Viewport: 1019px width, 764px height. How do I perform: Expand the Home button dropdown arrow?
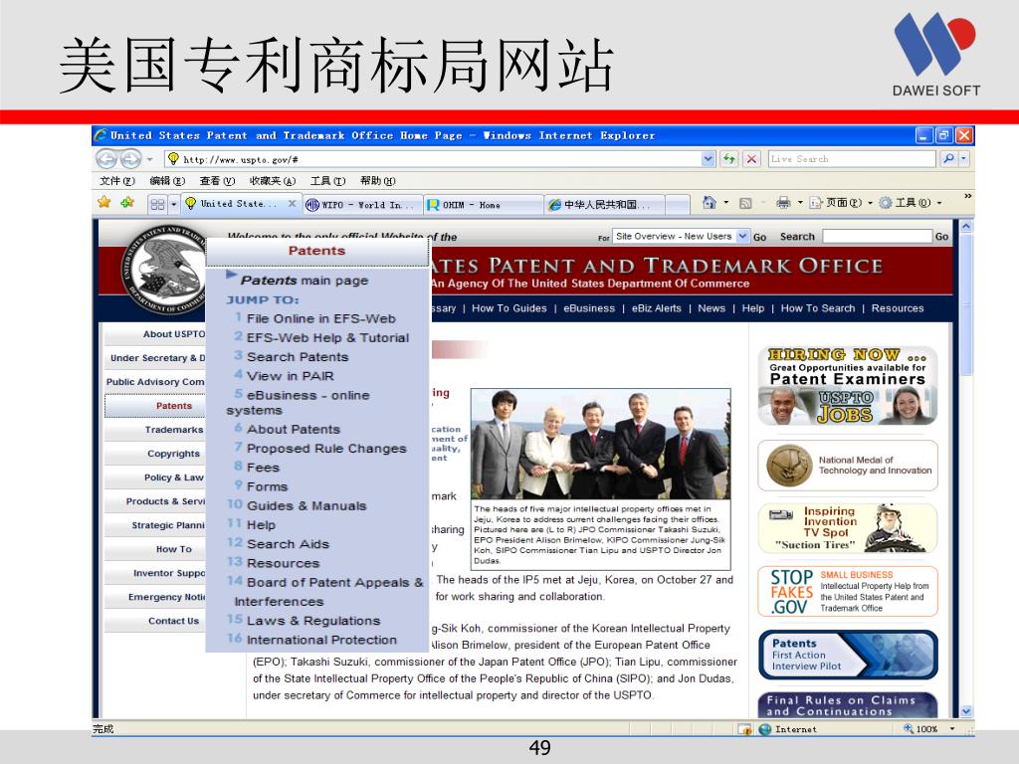pos(725,203)
